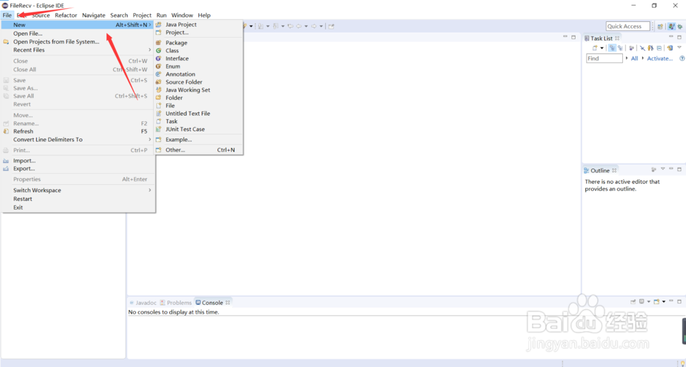The height and width of the screenshot is (367, 686).
Task: Click the Focus on Workweek icon
Action: coord(631,48)
